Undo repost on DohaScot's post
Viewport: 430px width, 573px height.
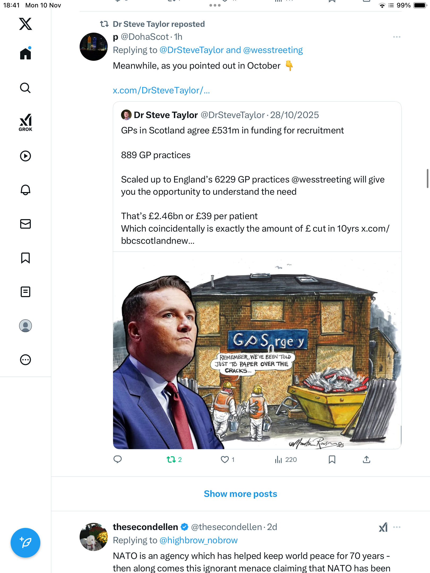171,459
